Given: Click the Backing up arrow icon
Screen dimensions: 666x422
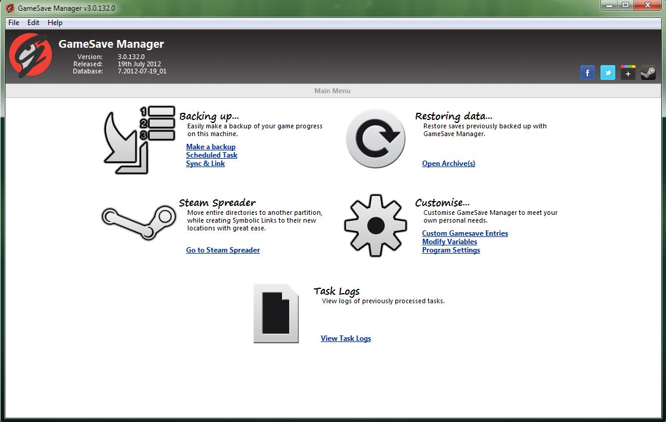Looking at the screenshot, I should (x=140, y=140).
